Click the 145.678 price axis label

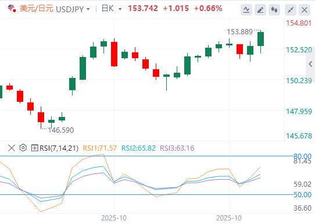tap(299, 136)
